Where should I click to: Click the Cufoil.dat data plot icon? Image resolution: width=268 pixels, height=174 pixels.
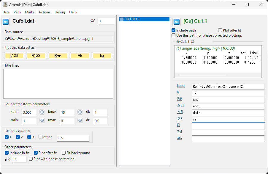[x=6, y=22]
